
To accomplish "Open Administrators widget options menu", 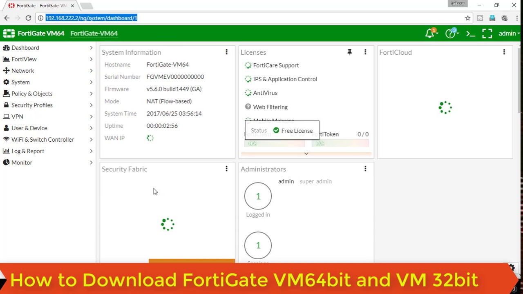I will [365, 169].
